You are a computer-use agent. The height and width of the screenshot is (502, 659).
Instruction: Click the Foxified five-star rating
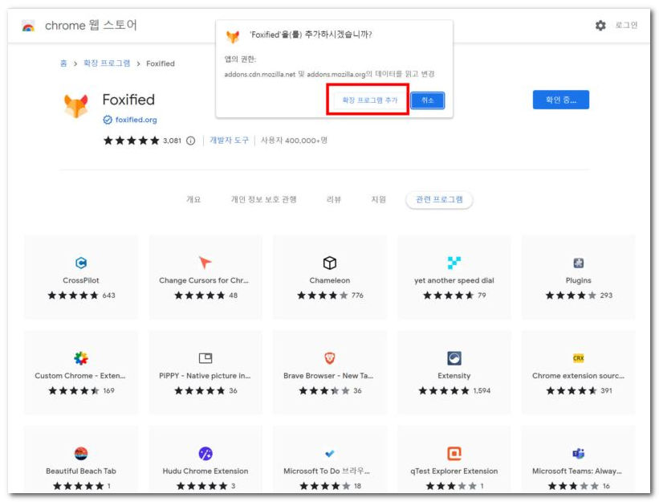131,141
